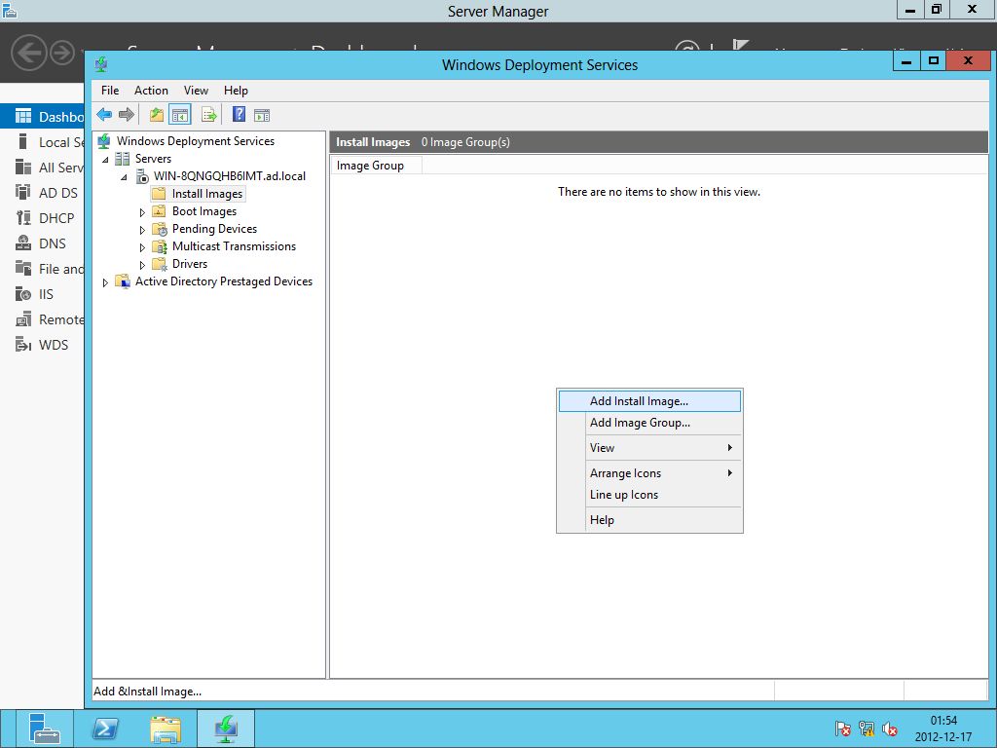Click the WDS icon in Server Manager sidebar
The height and width of the screenshot is (748, 997).
pyautogui.click(x=23, y=345)
